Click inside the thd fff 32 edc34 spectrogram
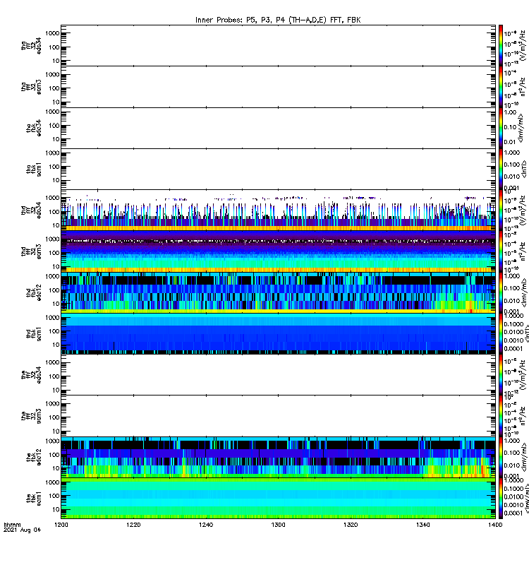The image size is (529, 565). 278,210
